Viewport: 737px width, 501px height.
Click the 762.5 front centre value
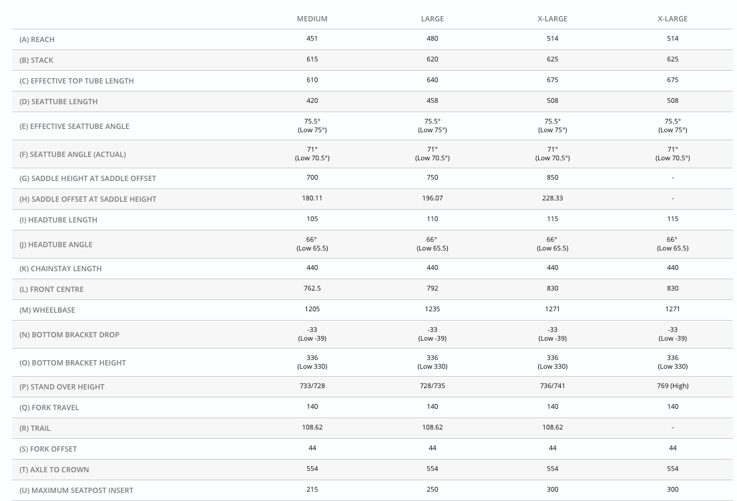click(x=312, y=289)
